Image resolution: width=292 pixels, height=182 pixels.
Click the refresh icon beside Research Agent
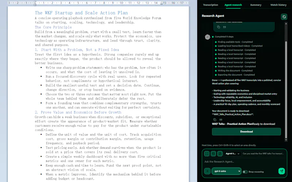click(x=284, y=17)
